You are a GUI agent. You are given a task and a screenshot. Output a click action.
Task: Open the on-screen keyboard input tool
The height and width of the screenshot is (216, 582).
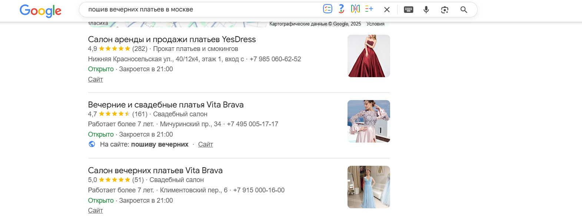pos(409,10)
